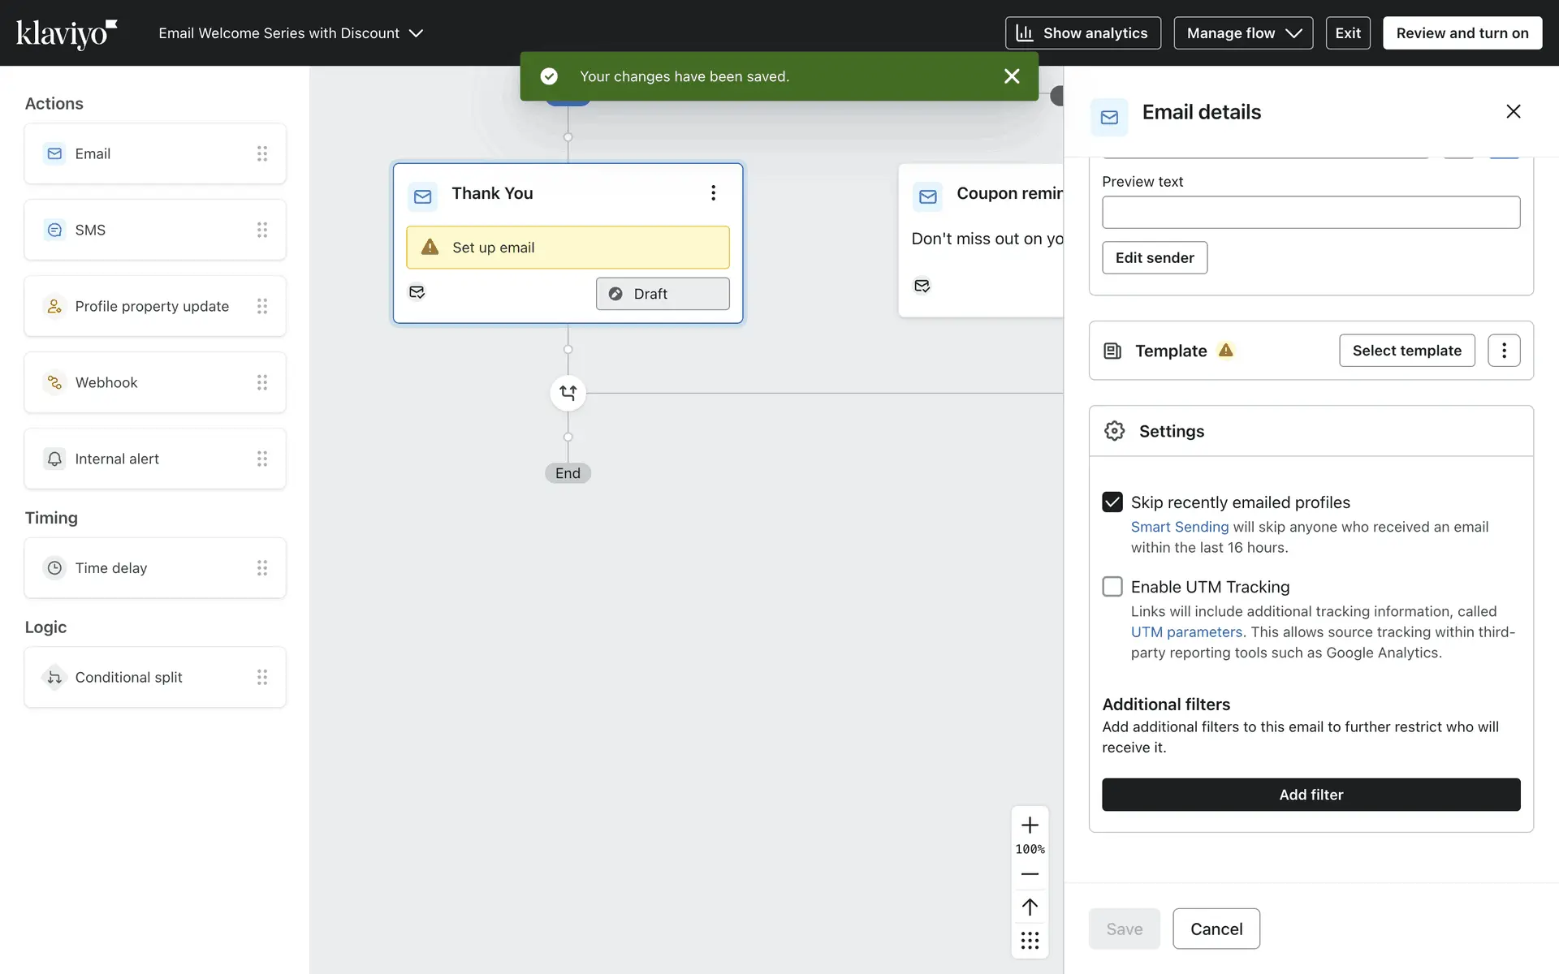Open the Draft status dropdown
The image size is (1559, 974).
pyautogui.click(x=663, y=294)
